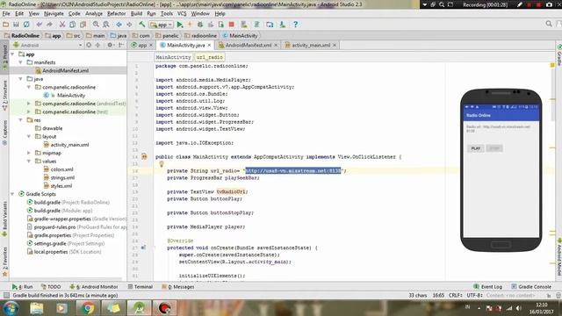Click the Save All toolbar icon
The width and height of the screenshot is (562, 316).
coord(16,25)
